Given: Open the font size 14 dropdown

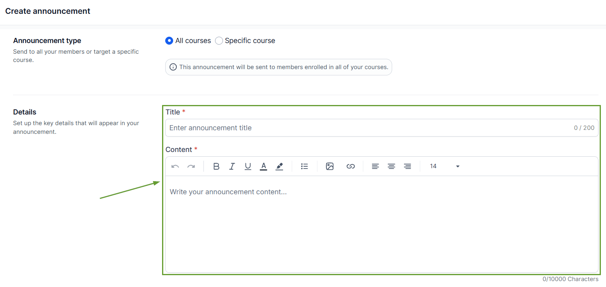Looking at the screenshot, I should pyautogui.click(x=445, y=166).
